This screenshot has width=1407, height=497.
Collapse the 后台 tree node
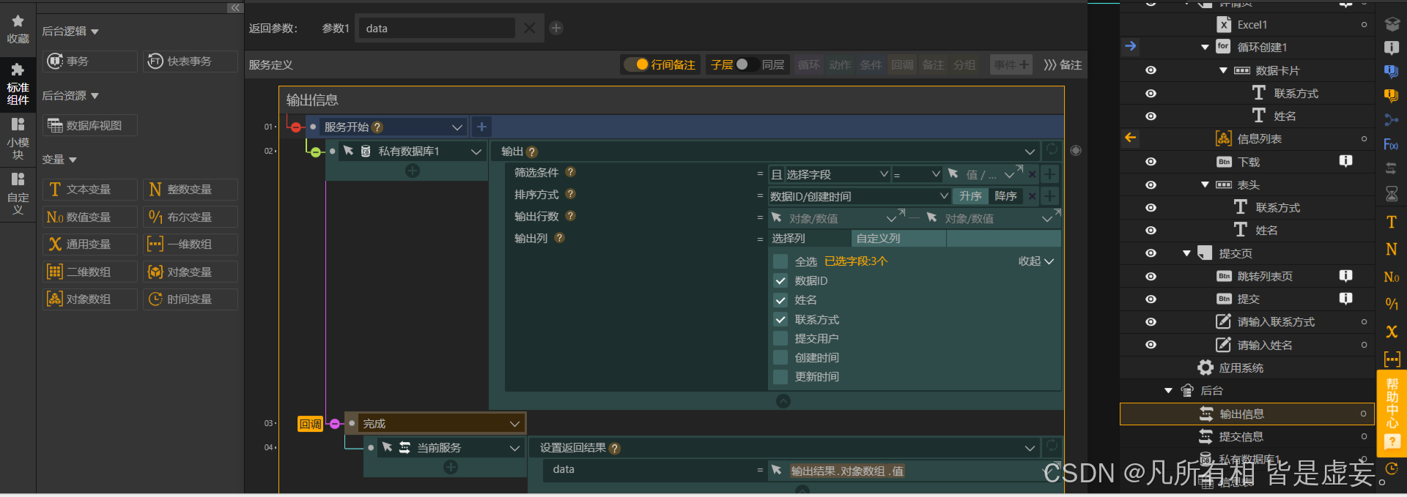[1168, 391]
